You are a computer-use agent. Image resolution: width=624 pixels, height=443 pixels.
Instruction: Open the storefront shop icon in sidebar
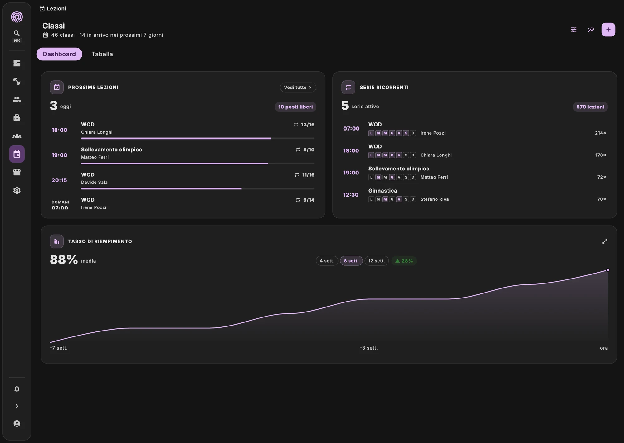(17, 172)
